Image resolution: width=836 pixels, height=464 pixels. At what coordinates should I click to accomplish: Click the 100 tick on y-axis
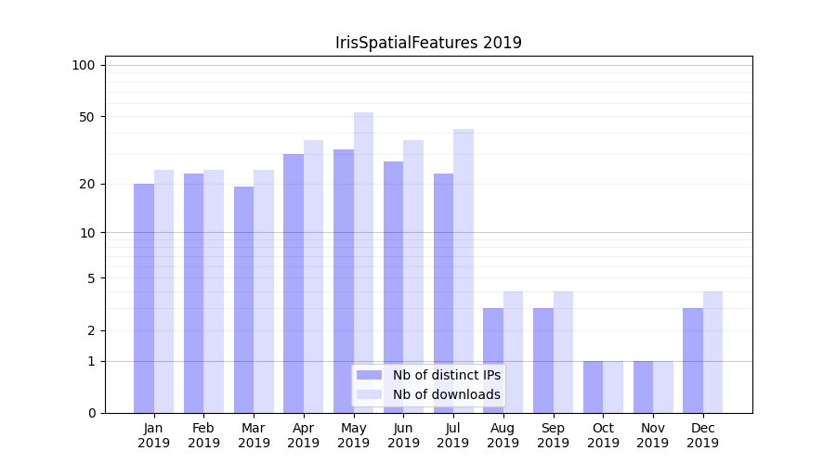[84, 65]
